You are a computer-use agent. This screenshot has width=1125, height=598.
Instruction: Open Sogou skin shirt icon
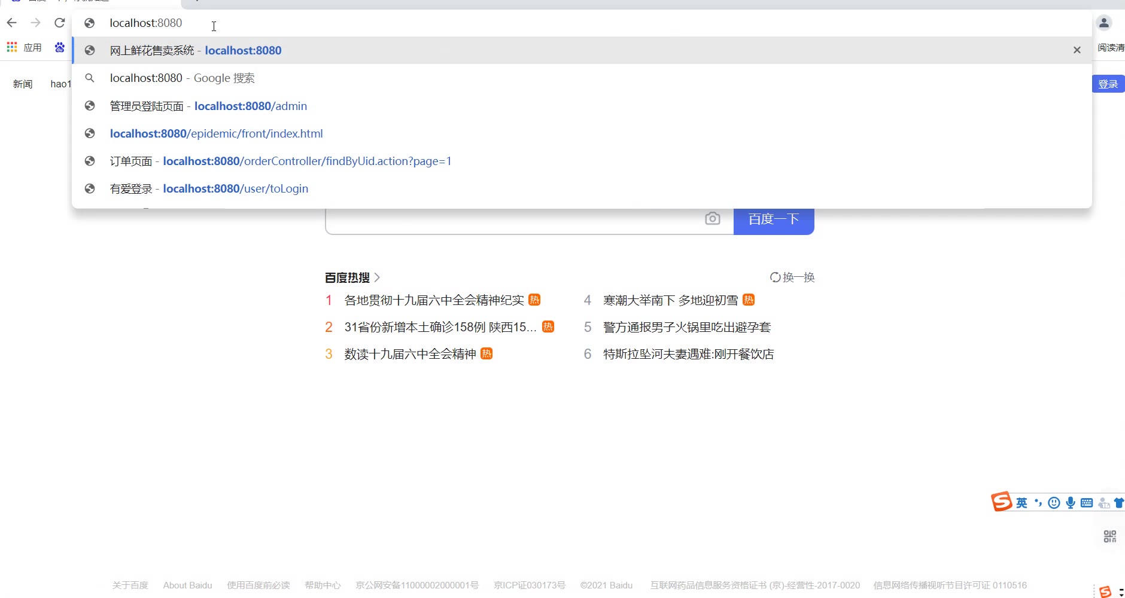(1119, 503)
